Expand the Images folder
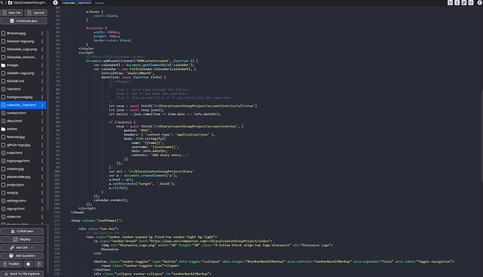Screen dimensions: 483x277 13,65
